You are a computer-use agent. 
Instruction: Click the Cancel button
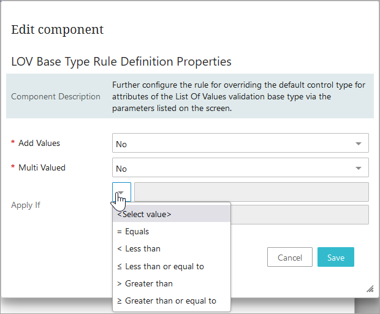pyautogui.click(x=290, y=257)
